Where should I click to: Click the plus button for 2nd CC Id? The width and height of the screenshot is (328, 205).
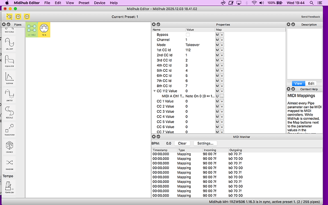click(x=222, y=55)
